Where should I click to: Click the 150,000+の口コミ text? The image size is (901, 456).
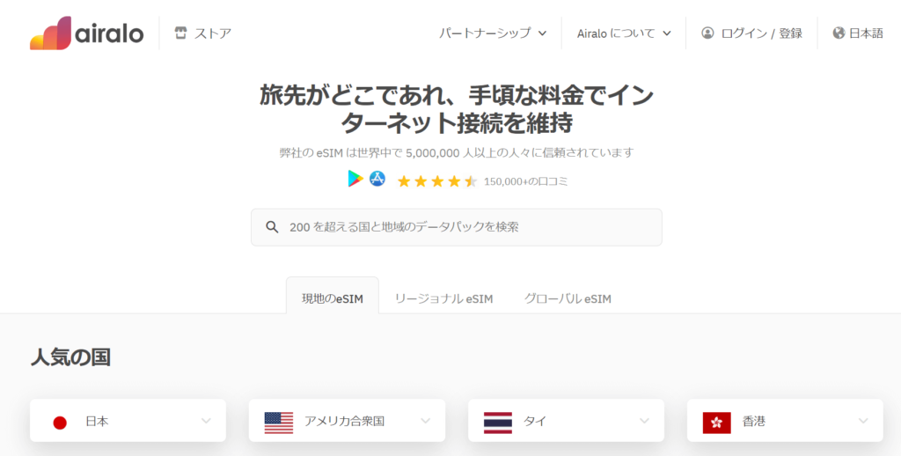click(526, 181)
